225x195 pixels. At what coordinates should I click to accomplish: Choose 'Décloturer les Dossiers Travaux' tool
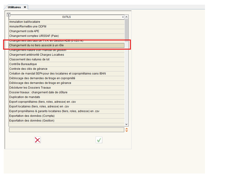point(30,88)
